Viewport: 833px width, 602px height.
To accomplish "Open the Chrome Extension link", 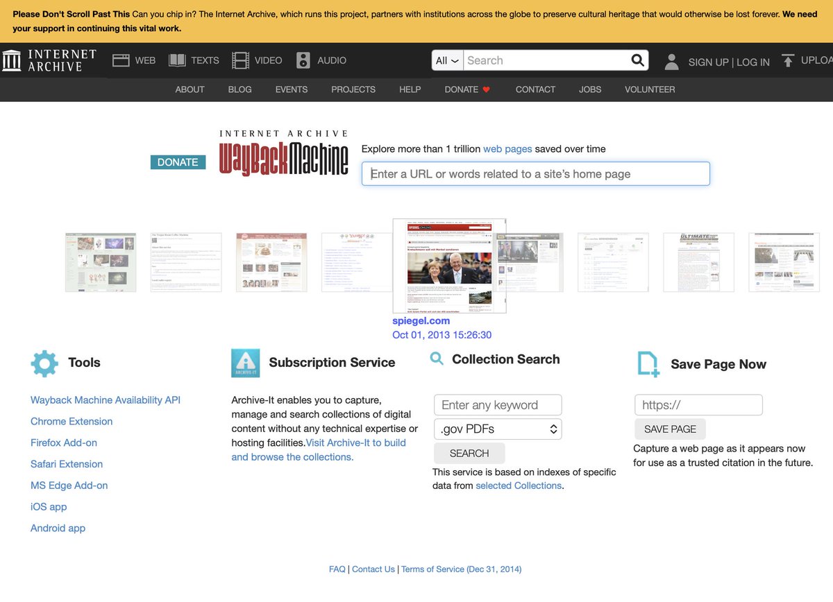I will point(71,422).
